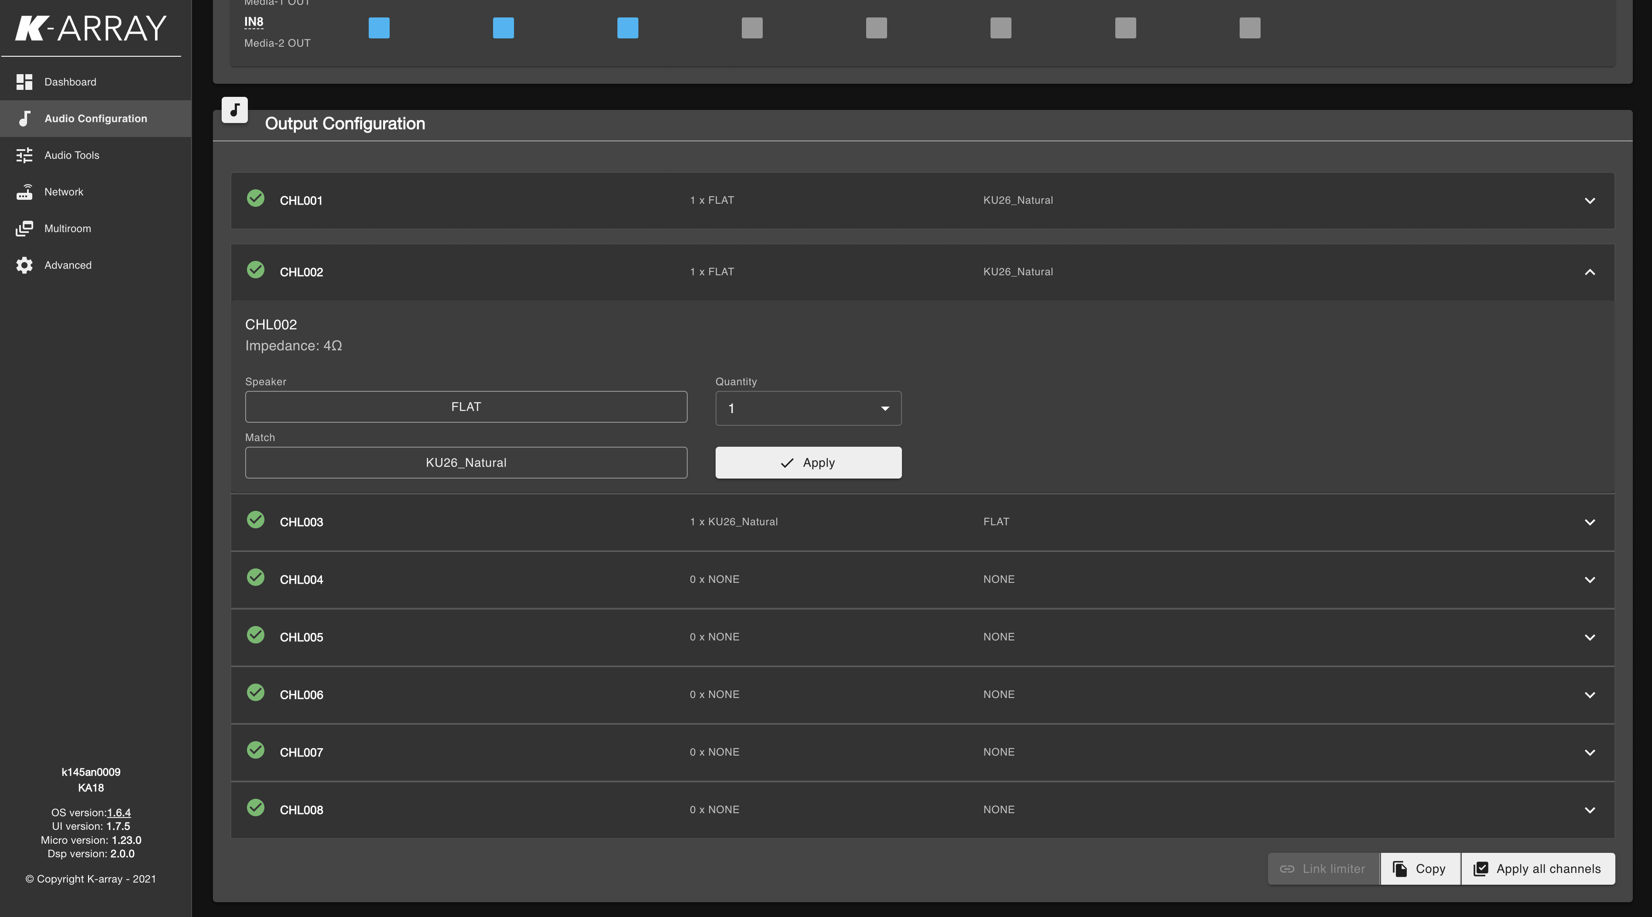Select Audio Configuration in the sidebar
The image size is (1652, 917).
(x=96, y=119)
